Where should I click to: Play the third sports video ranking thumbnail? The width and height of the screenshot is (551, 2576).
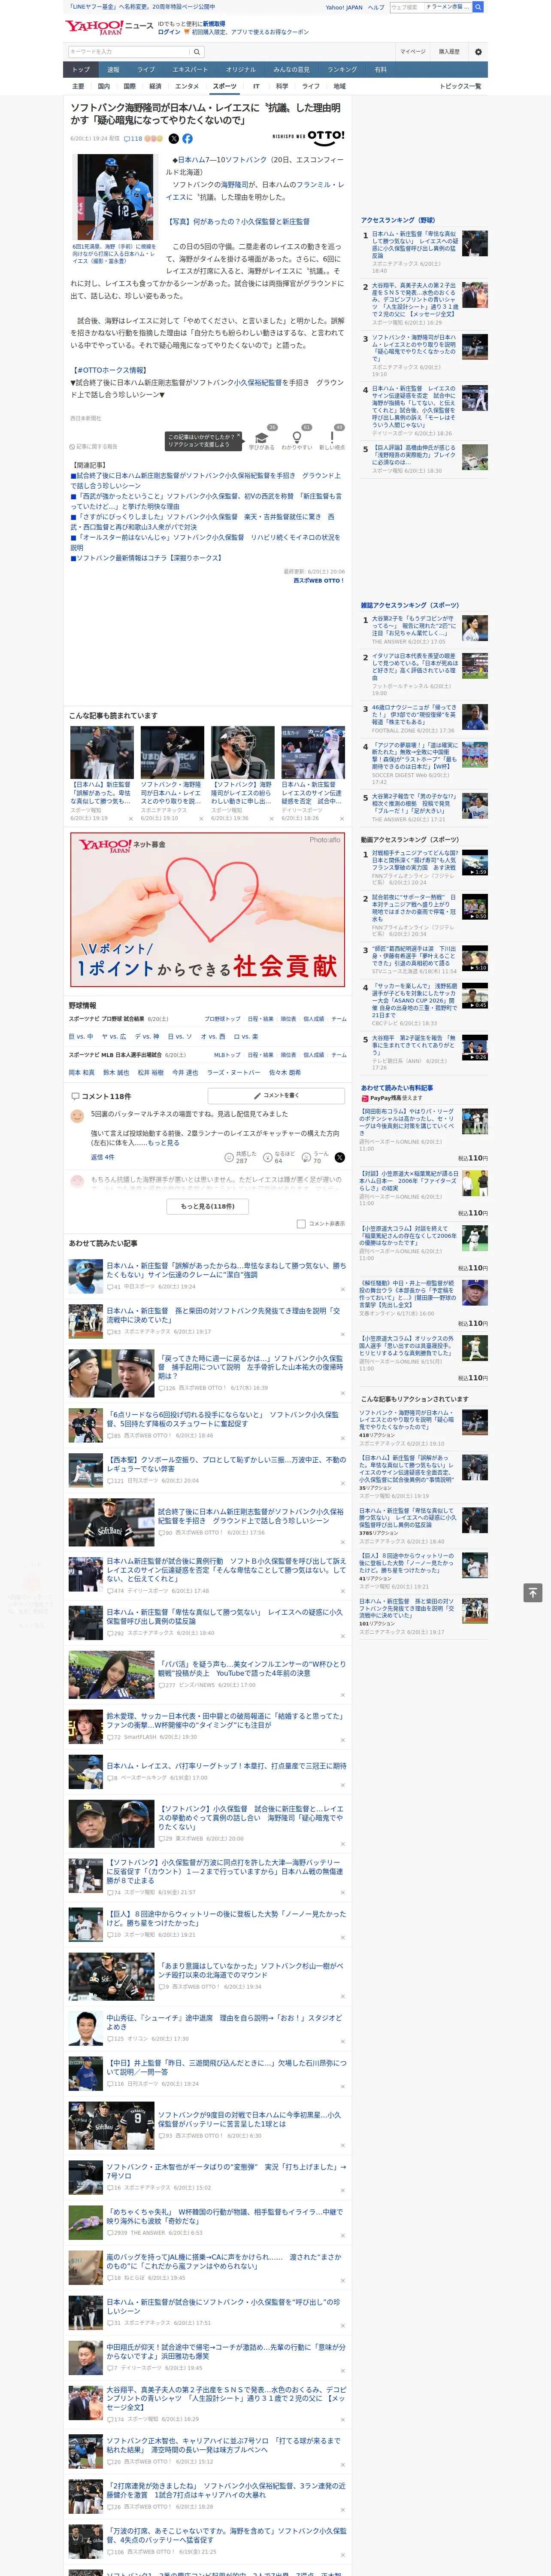pos(474,958)
